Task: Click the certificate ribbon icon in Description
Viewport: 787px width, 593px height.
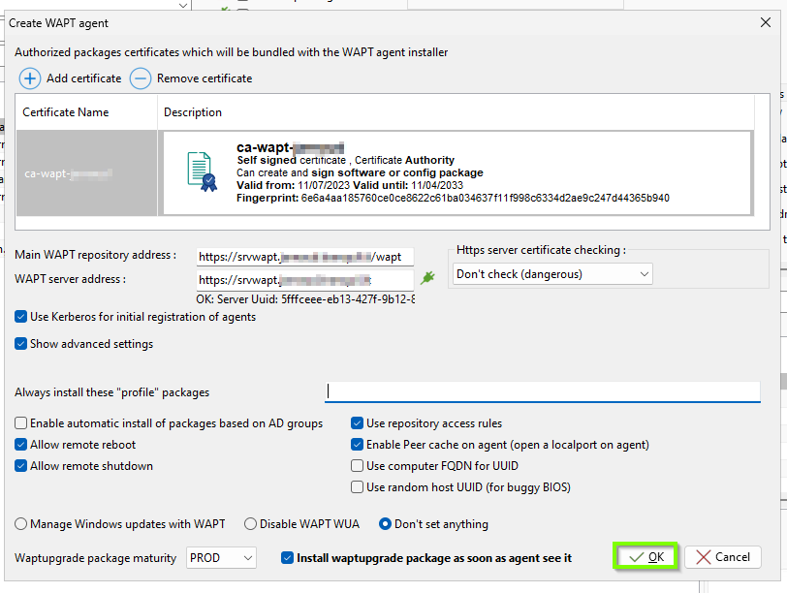Action: click(x=203, y=172)
